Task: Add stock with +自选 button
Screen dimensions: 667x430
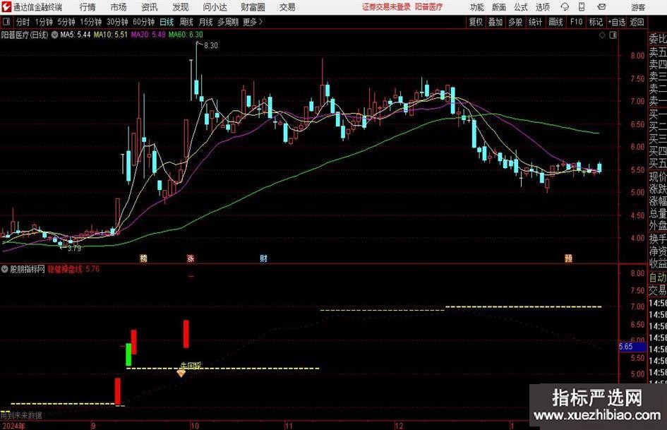Action: (x=616, y=22)
